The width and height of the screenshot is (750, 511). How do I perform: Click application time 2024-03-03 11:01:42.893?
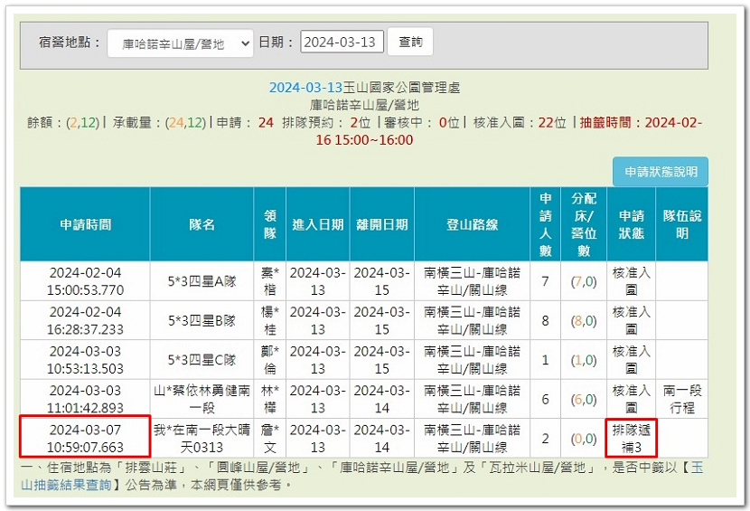pyautogui.click(x=85, y=399)
